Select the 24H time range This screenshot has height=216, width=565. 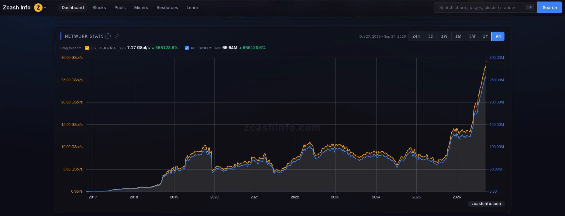pyautogui.click(x=416, y=36)
